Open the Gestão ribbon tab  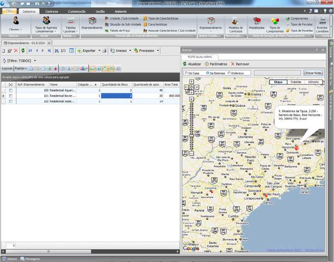100,11
